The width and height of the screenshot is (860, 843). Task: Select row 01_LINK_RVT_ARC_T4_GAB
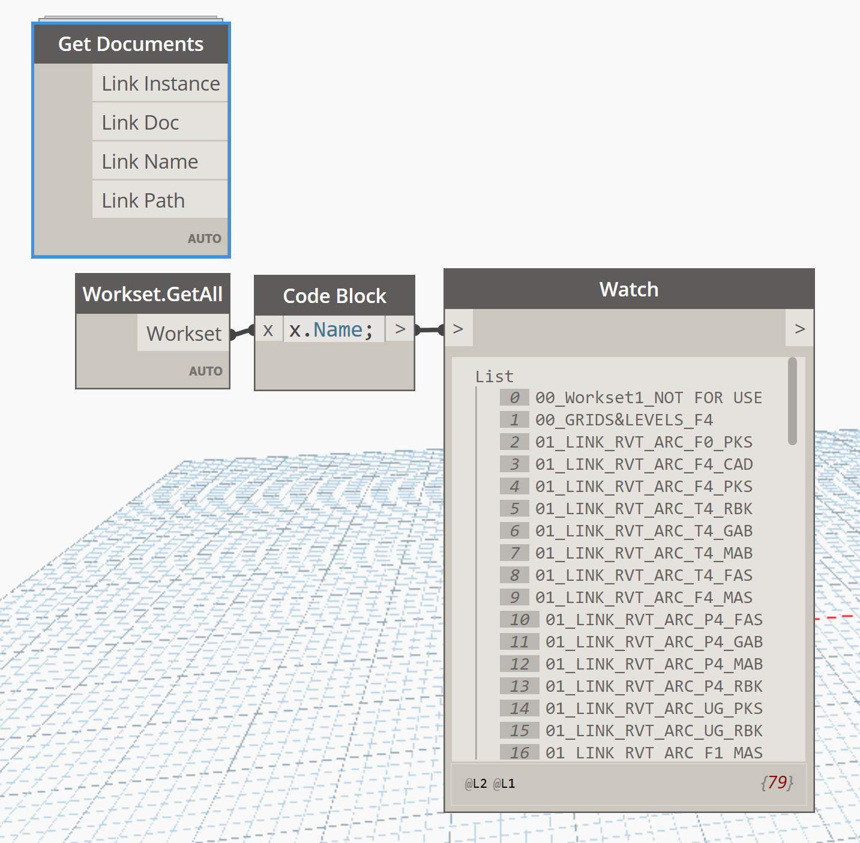[x=627, y=531]
